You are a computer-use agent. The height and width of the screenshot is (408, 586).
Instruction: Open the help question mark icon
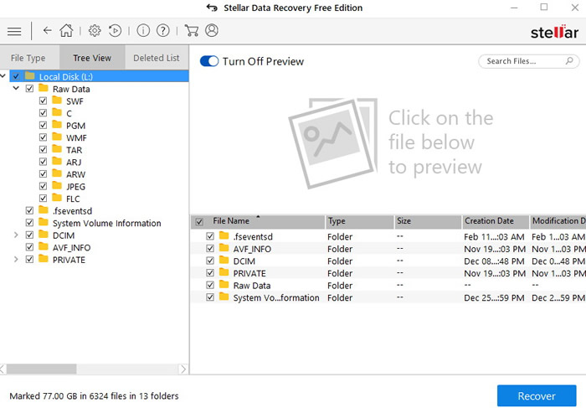pos(163,31)
